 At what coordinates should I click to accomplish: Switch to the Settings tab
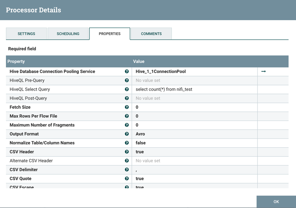tap(26, 34)
